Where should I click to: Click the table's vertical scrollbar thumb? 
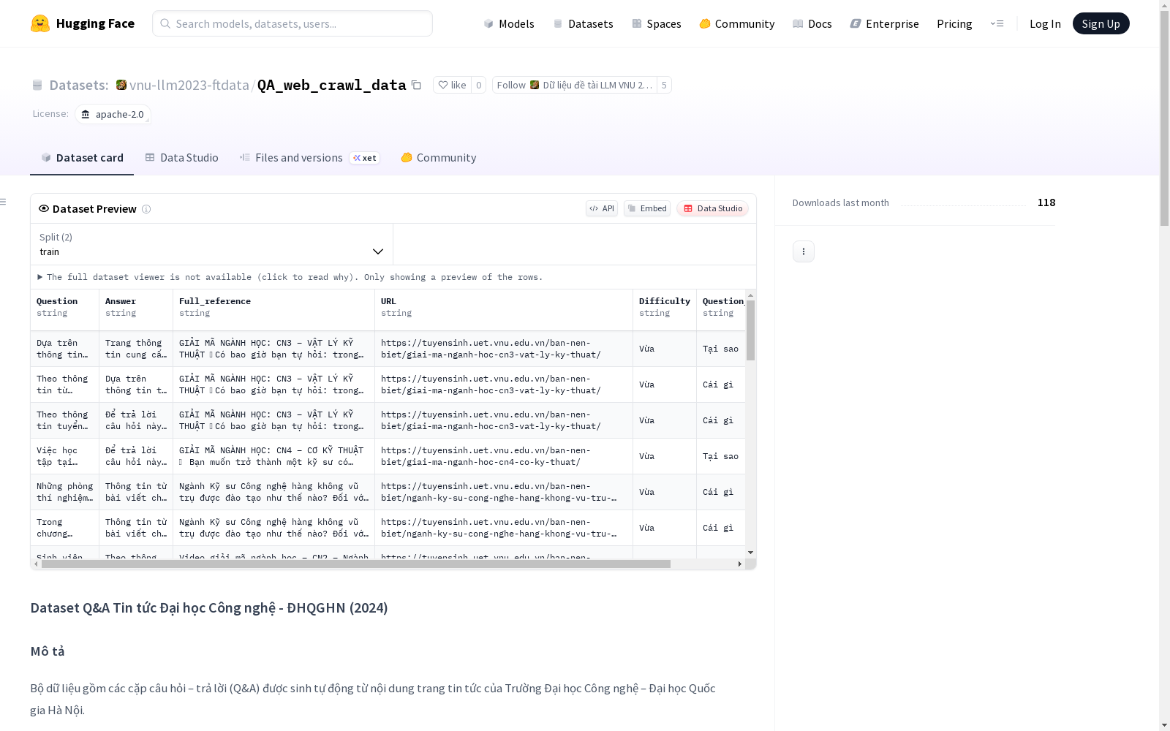(x=750, y=330)
